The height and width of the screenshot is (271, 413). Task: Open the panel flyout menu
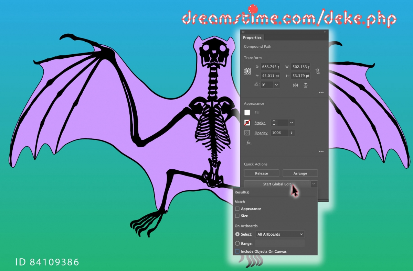click(325, 32)
